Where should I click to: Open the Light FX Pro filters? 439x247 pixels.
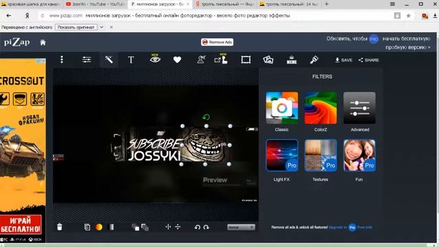tap(282, 156)
